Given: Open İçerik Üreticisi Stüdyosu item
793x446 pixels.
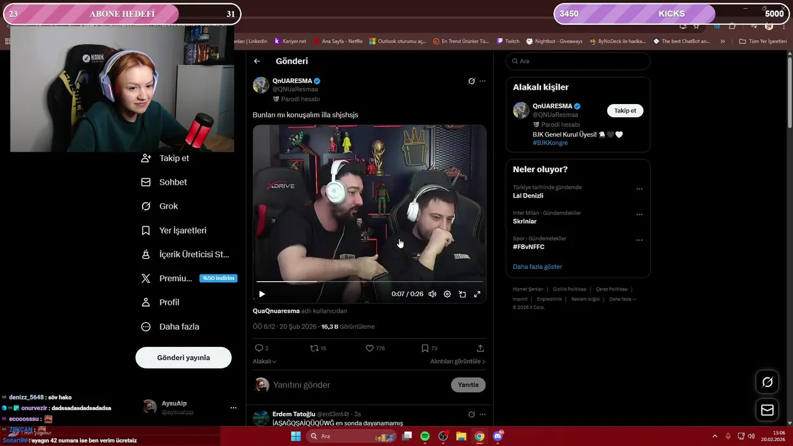Looking at the screenshot, I should [185, 255].
